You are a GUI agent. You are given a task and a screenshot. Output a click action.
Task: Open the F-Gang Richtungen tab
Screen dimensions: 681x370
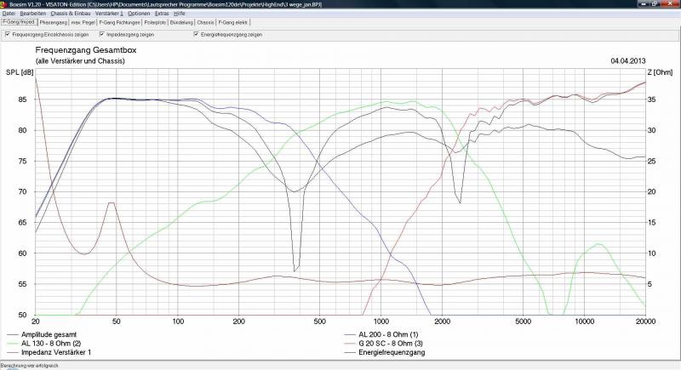point(120,22)
